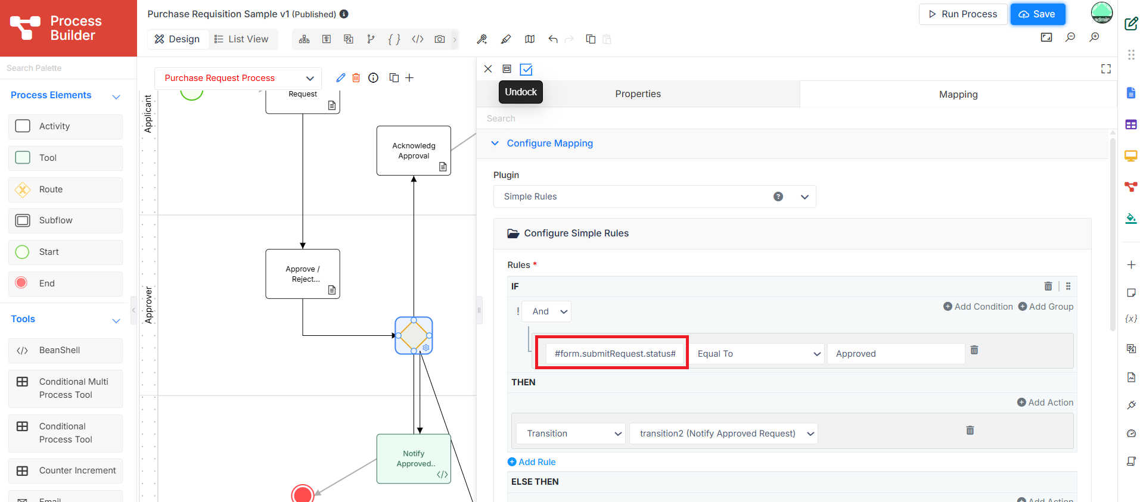Delete the Transition action via trash icon
The width and height of the screenshot is (1140, 502).
(x=970, y=431)
